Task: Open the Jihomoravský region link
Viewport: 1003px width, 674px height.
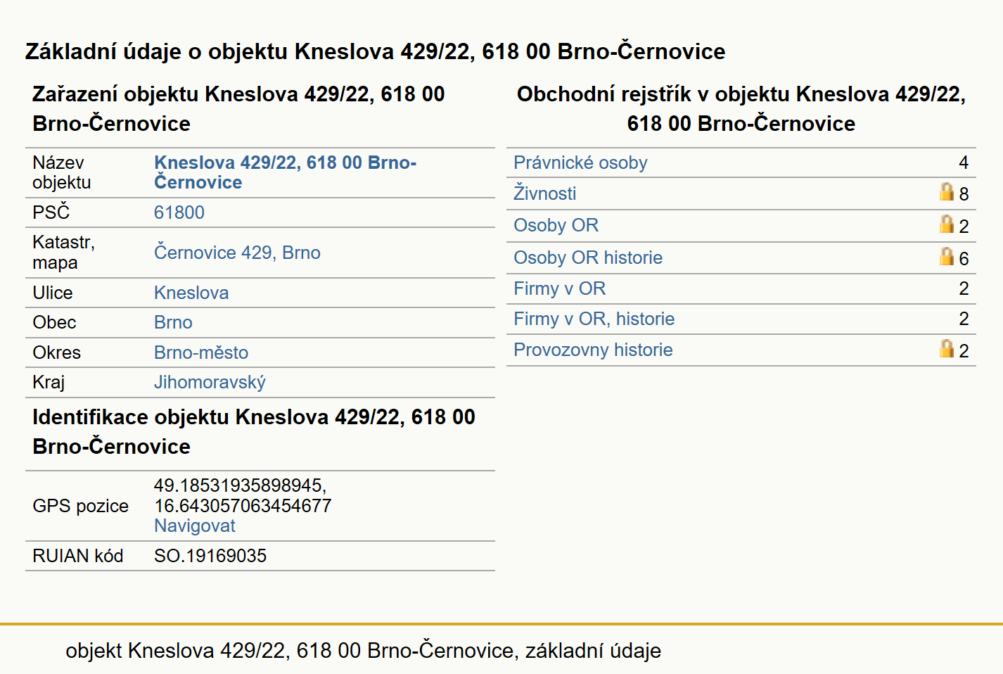Action: (210, 382)
